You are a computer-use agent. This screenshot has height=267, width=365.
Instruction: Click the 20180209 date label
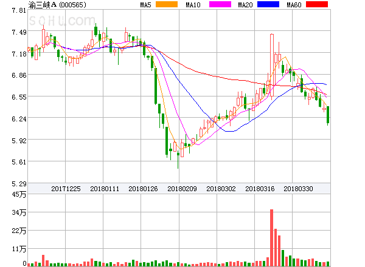[x=182, y=189]
